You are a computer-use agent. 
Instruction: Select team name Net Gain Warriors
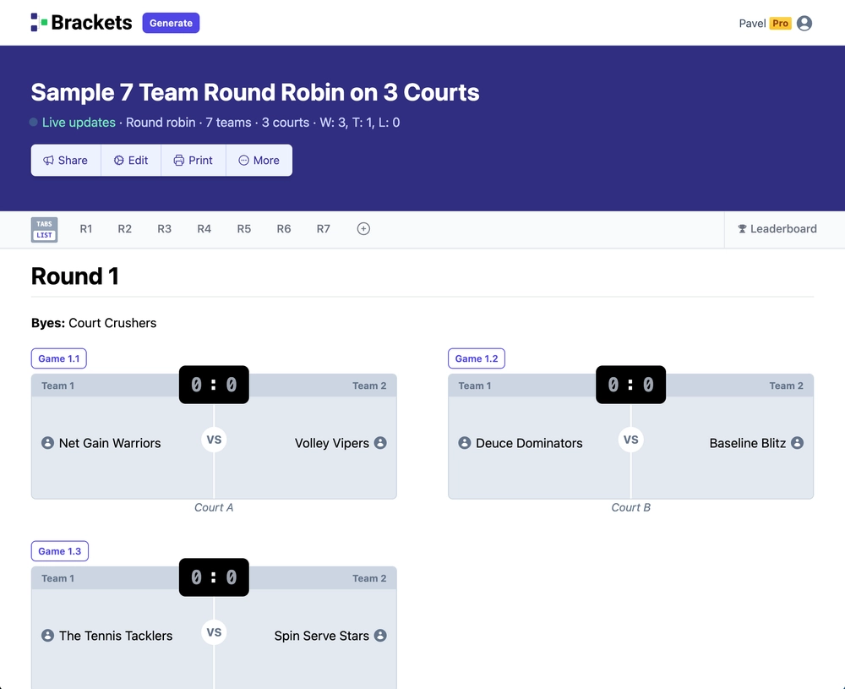pos(110,443)
